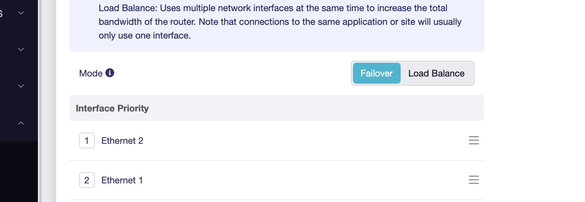The width and height of the screenshot is (585, 202).
Task: Expand the second sidebar section chevron
Action: (21, 49)
